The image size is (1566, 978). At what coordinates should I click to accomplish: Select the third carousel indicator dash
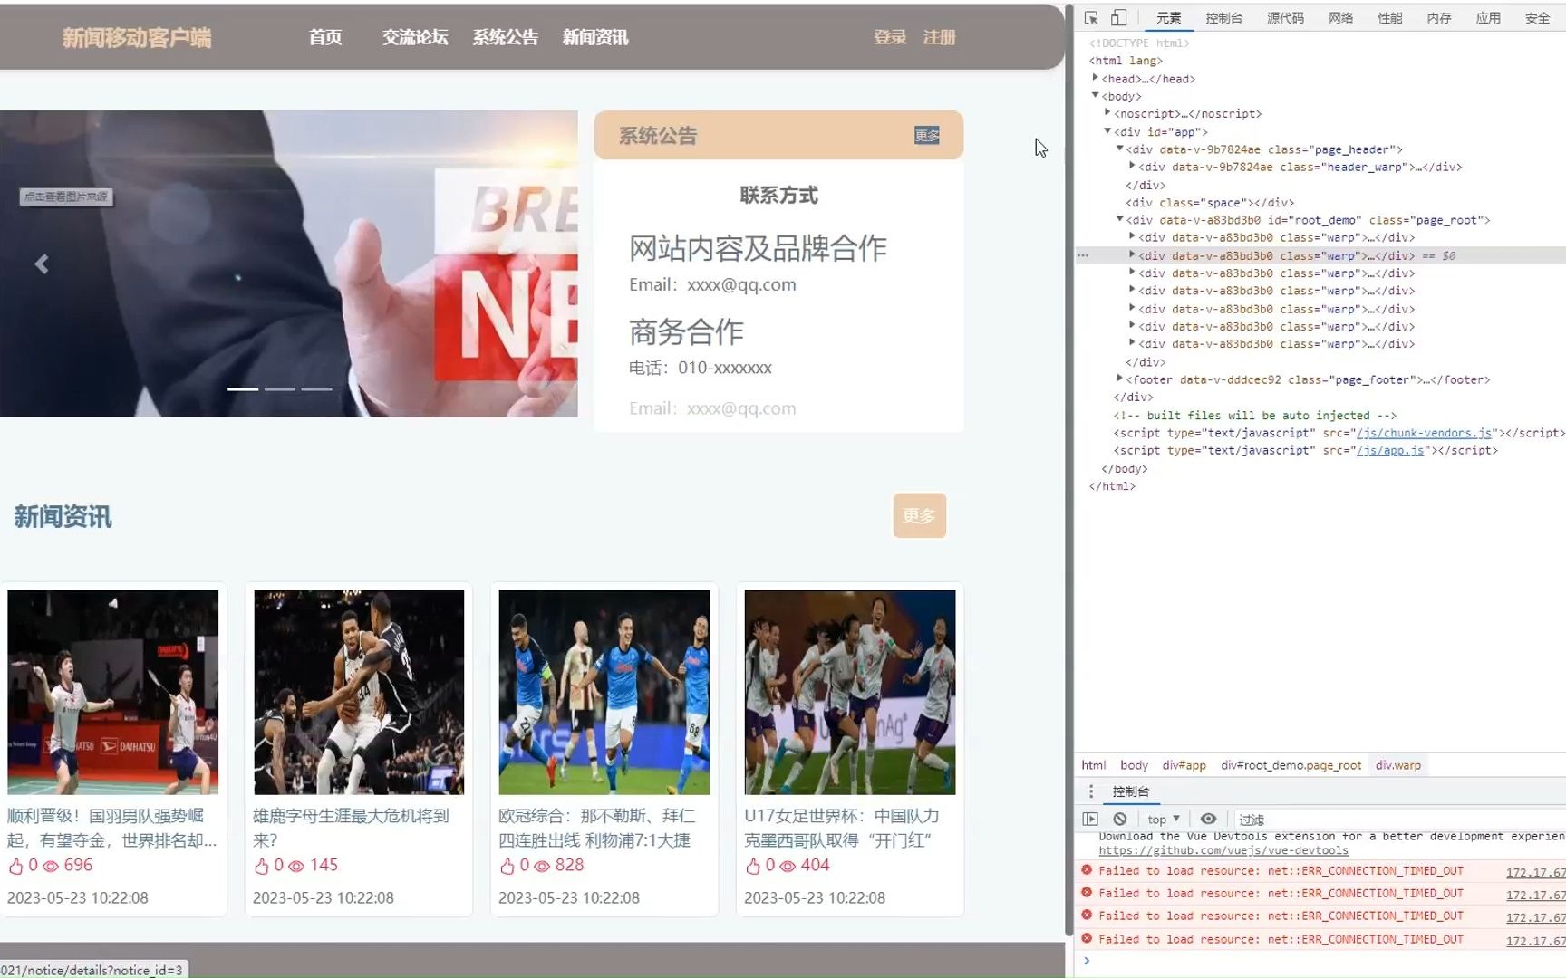(317, 388)
